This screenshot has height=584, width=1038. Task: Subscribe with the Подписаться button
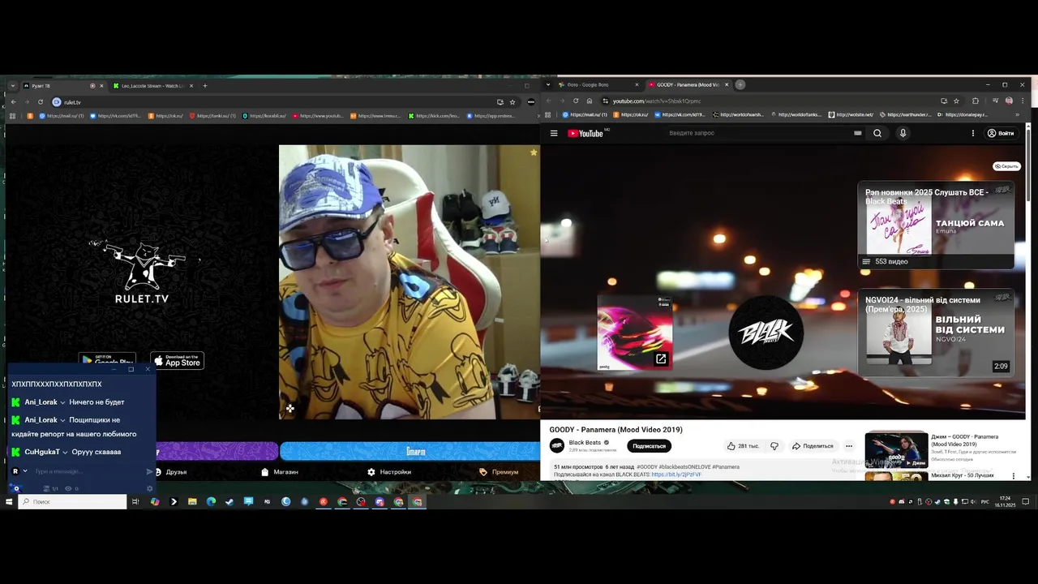click(x=649, y=446)
